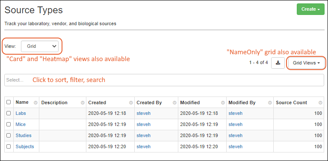
Task: Open the View Grid dropdown
Action: click(x=40, y=46)
